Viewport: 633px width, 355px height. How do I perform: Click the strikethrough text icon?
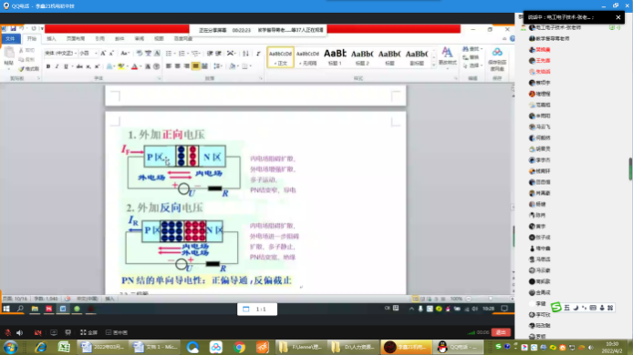79,66
